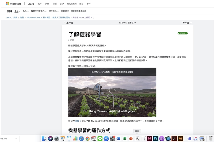The image size is (214, 142).
Task: Open the App Store dock icon
Action: (x=106, y=139)
